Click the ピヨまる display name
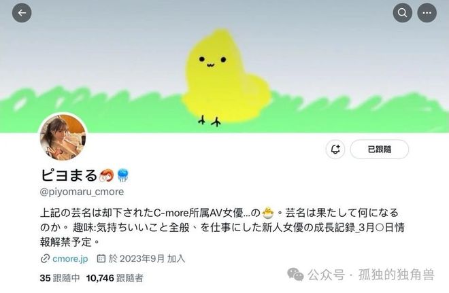 69,175
